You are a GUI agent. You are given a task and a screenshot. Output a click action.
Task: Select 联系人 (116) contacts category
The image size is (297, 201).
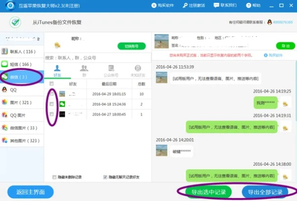pyautogui.click(x=22, y=52)
